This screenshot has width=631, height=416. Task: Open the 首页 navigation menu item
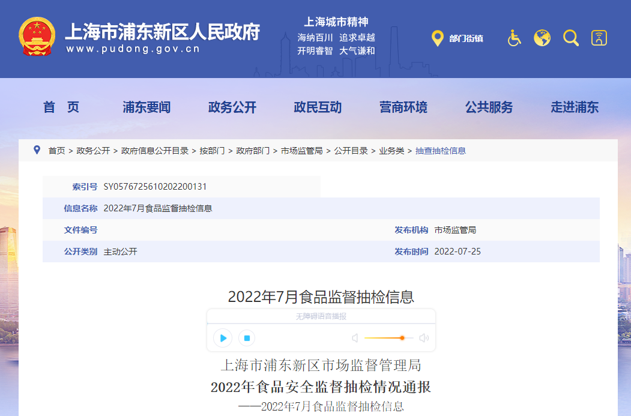point(61,107)
